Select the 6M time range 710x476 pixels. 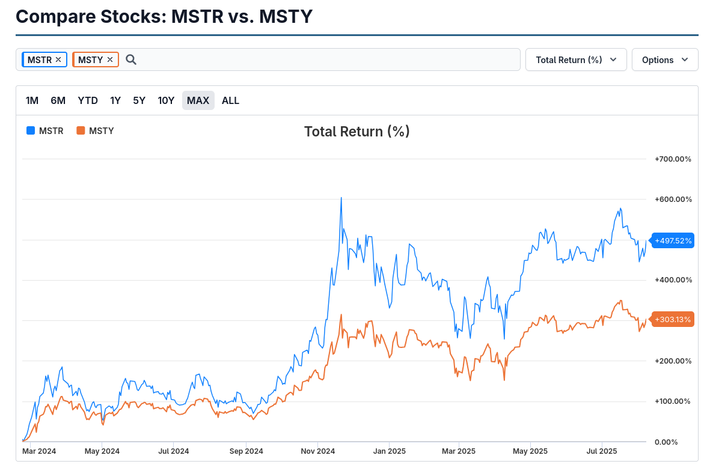point(58,100)
